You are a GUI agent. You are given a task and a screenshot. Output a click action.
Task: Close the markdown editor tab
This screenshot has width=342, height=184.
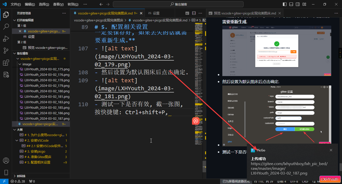(141, 13)
